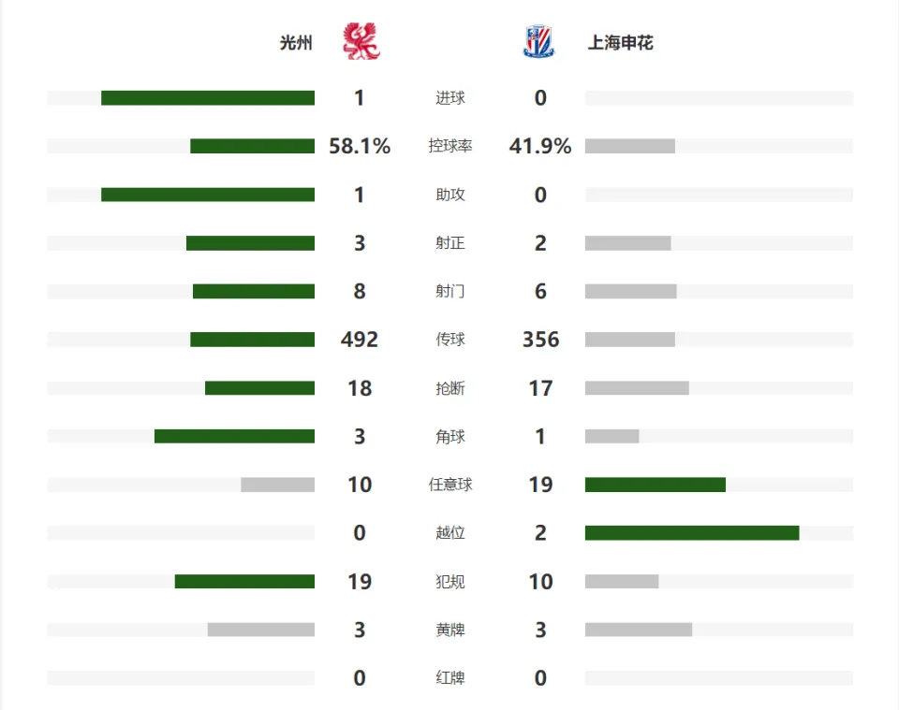Click the 犯规 fouls label
This screenshot has height=710, width=899.
450,582
